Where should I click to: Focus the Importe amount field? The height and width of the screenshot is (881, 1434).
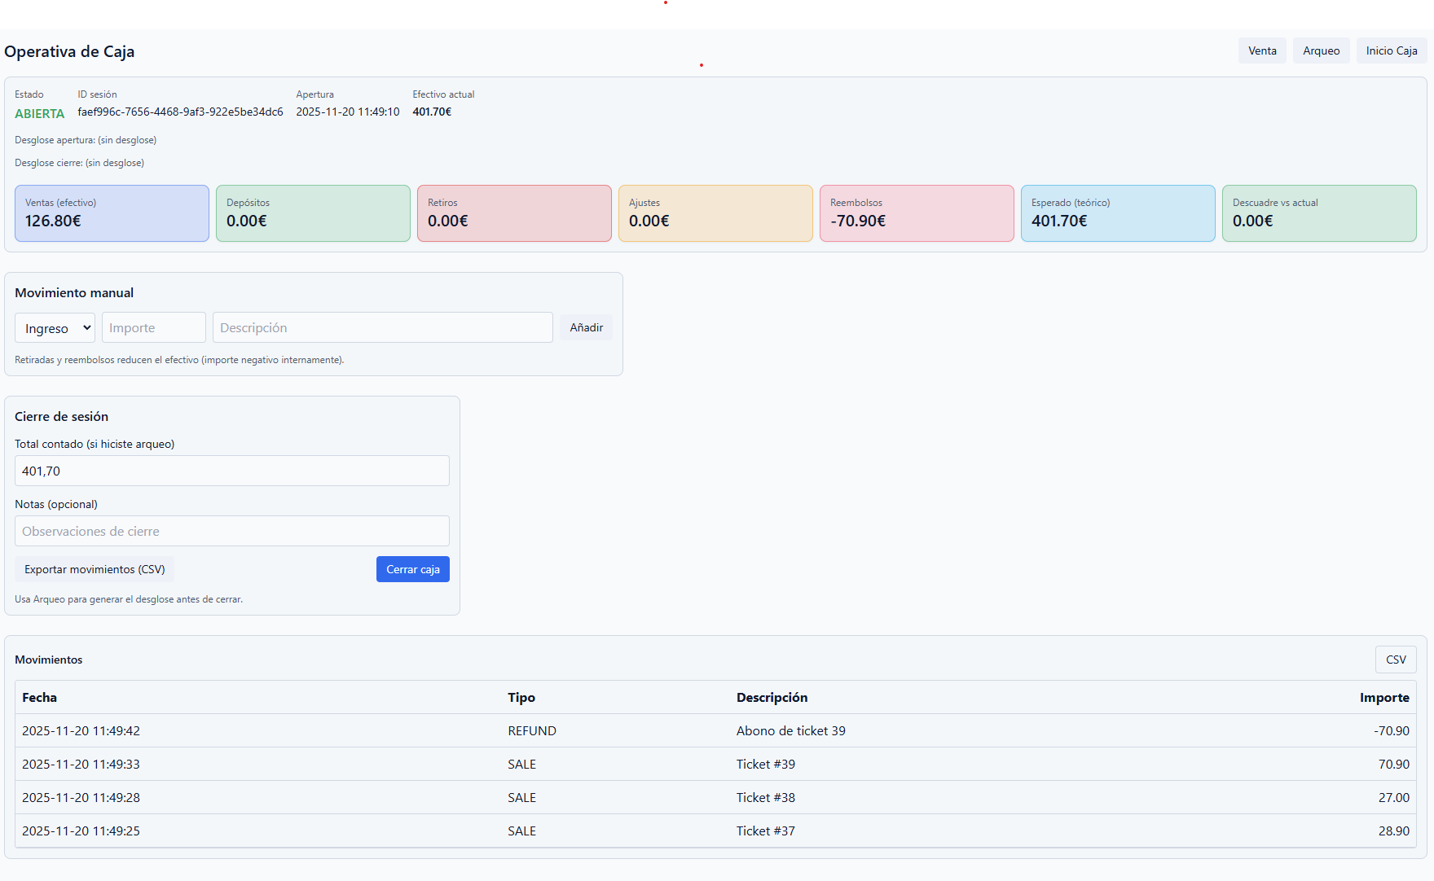pos(153,328)
